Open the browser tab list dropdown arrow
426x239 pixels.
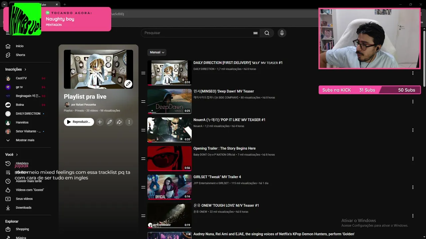point(4,5)
